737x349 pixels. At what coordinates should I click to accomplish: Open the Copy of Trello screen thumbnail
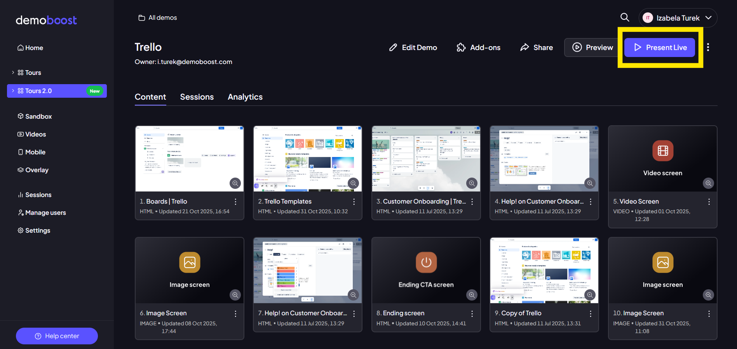tap(544, 270)
